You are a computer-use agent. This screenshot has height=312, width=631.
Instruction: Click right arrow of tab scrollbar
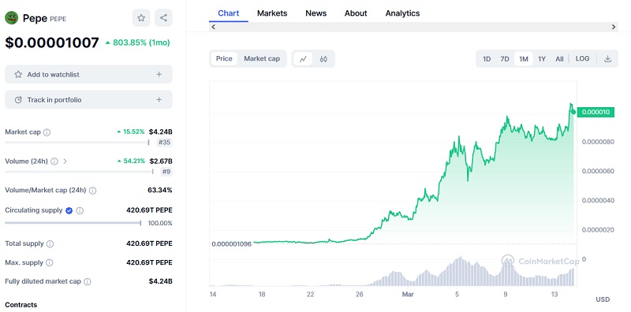coord(614,27)
